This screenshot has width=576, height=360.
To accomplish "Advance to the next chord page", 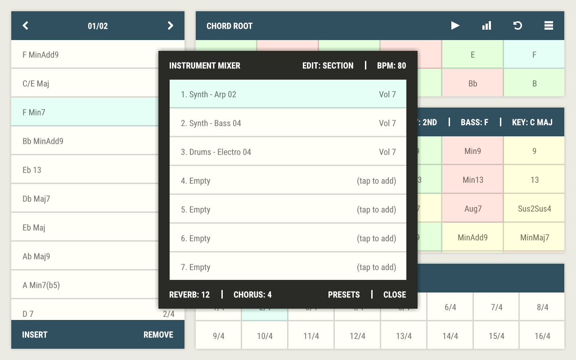I will click(x=170, y=26).
